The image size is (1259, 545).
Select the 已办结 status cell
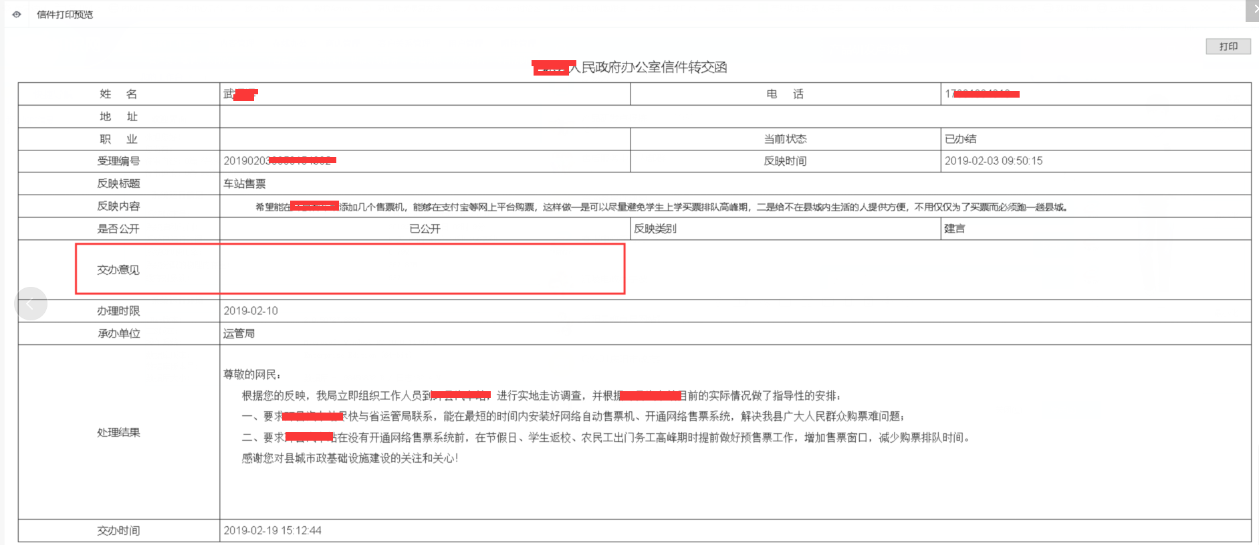point(961,139)
